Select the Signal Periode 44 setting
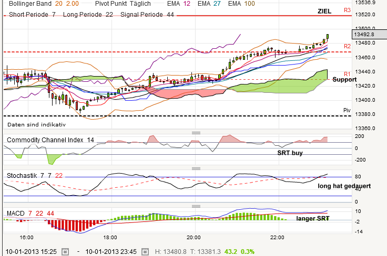Image resolution: width=387 pixels, height=256 pixels. (x=147, y=15)
